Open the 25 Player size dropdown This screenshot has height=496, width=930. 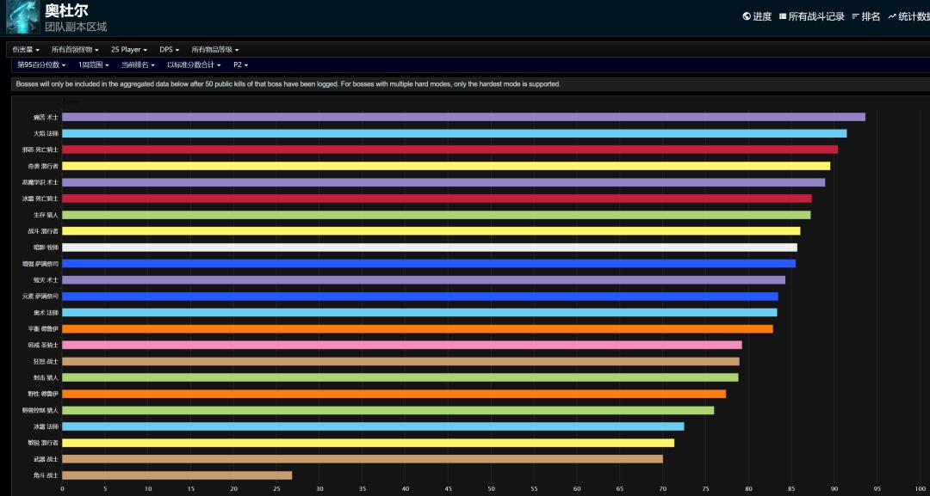pyautogui.click(x=128, y=50)
